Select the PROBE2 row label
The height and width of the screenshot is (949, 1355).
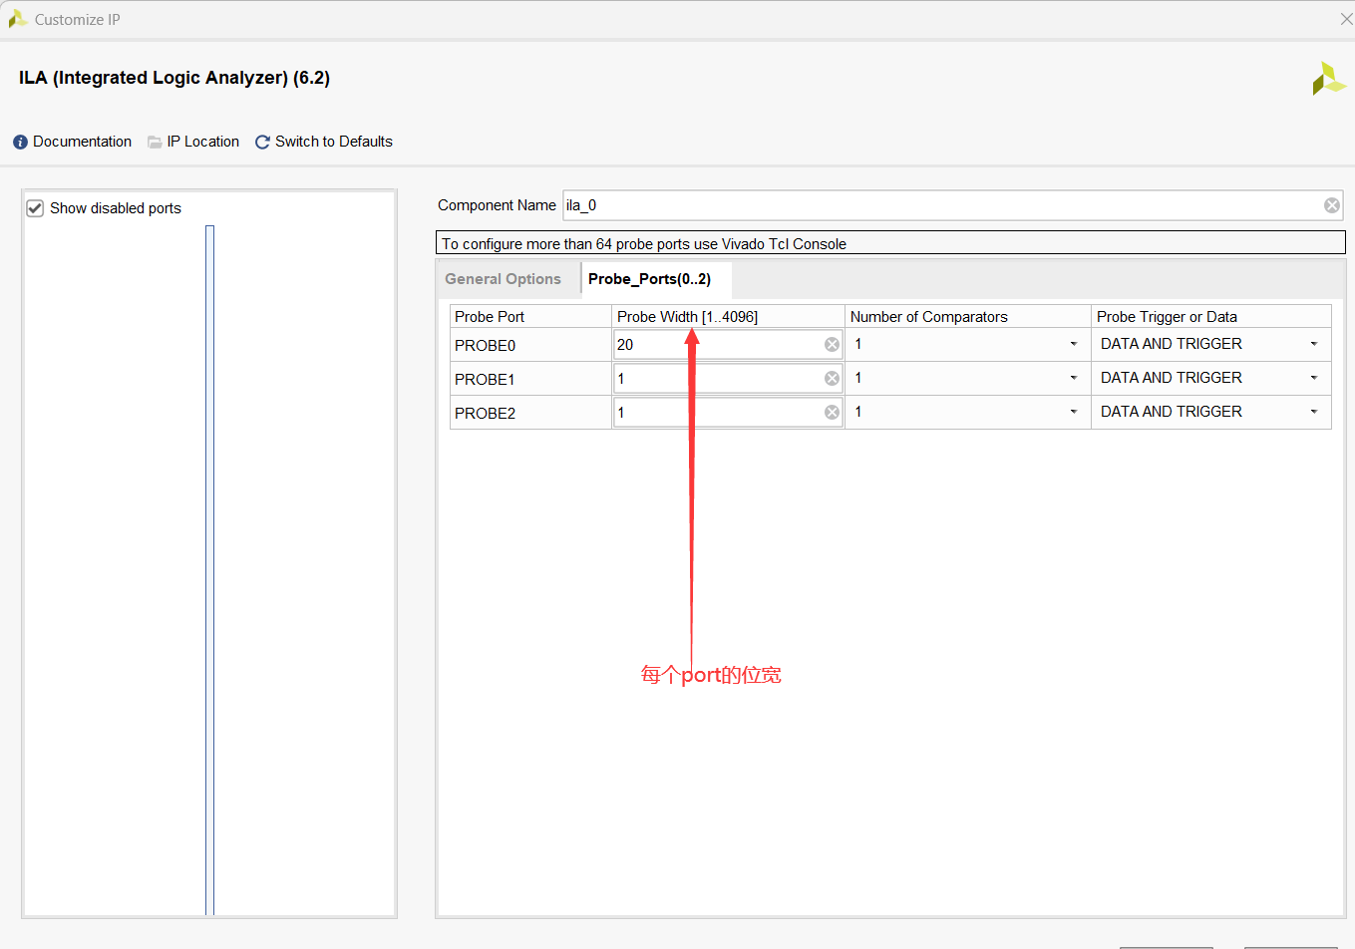tap(486, 414)
